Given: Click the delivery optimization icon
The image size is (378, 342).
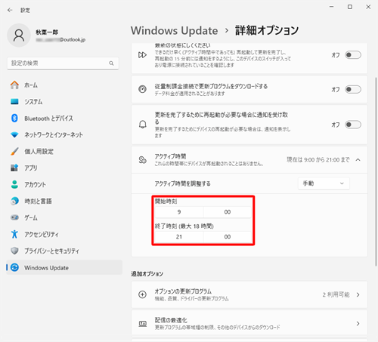Looking at the screenshot, I should pyautogui.click(x=143, y=324).
